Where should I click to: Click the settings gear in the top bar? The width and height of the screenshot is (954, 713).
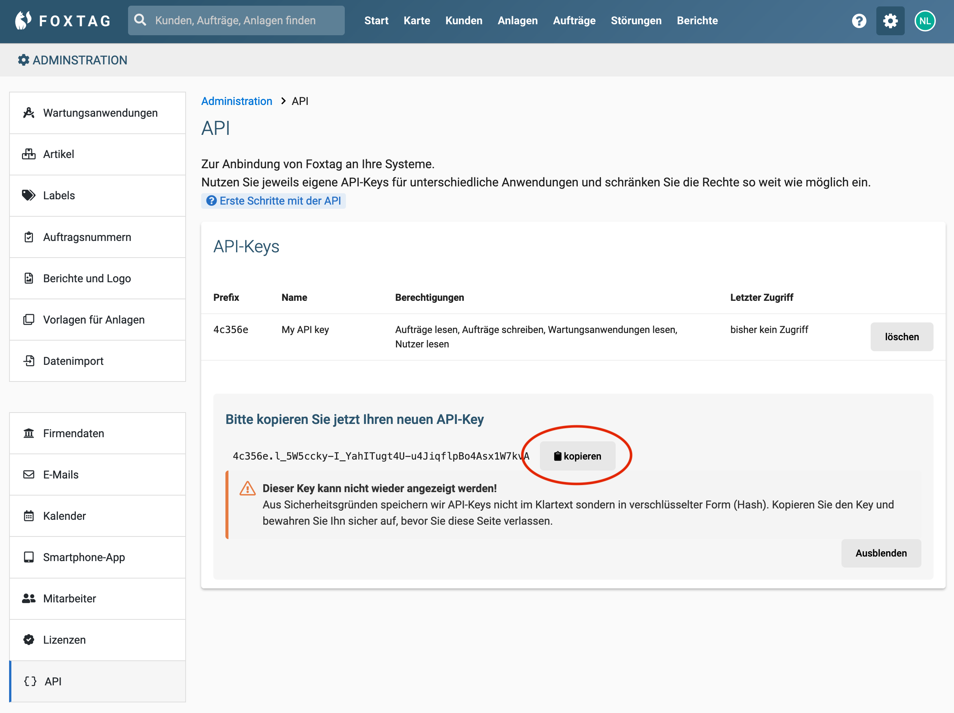890,20
